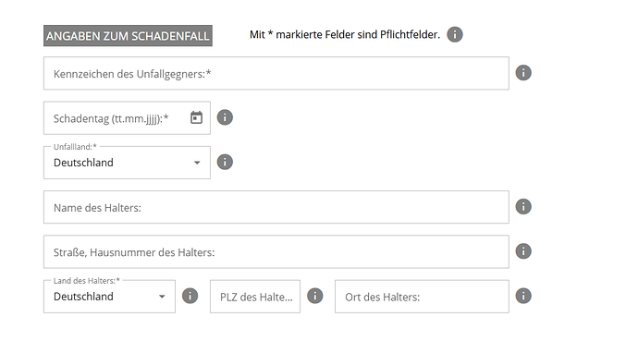Select the Name des Halters input
This screenshot has width=638, height=341.
276,207
